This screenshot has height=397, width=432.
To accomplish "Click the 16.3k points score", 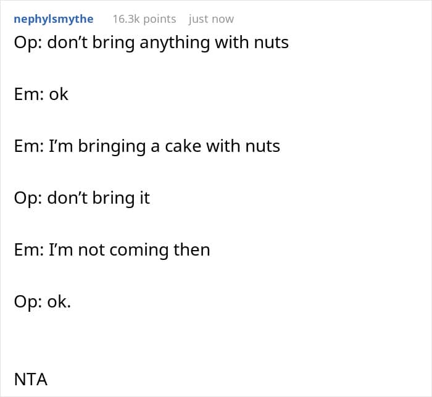I will (144, 19).
